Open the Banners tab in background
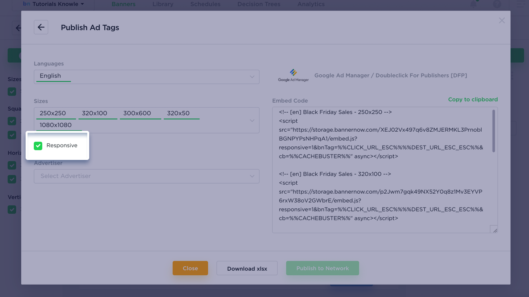The height and width of the screenshot is (297, 529). tap(123, 4)
